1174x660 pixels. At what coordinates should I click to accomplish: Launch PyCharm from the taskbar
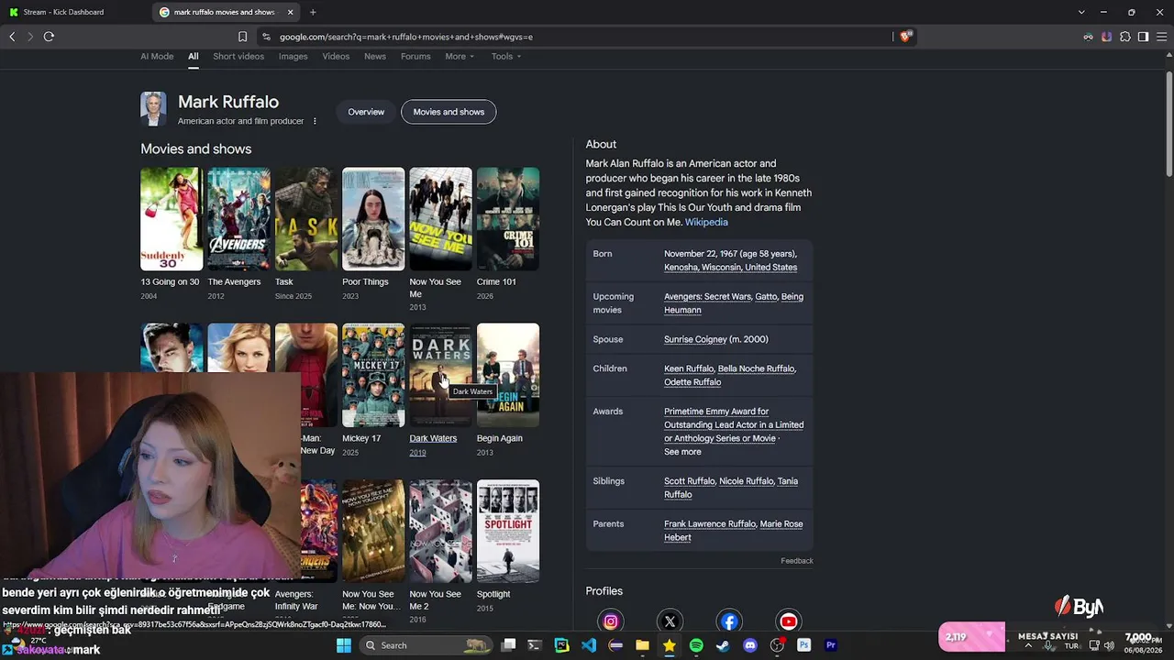562,645
